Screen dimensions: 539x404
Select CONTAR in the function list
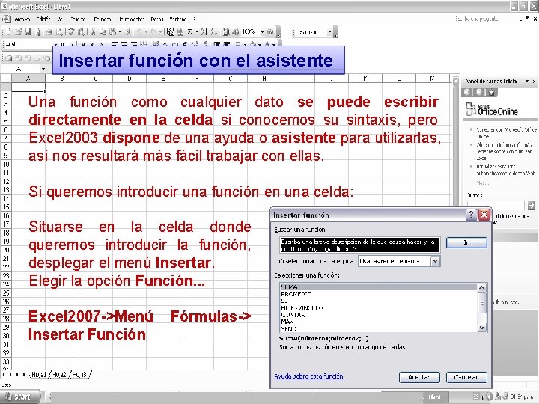click(378, 315)
